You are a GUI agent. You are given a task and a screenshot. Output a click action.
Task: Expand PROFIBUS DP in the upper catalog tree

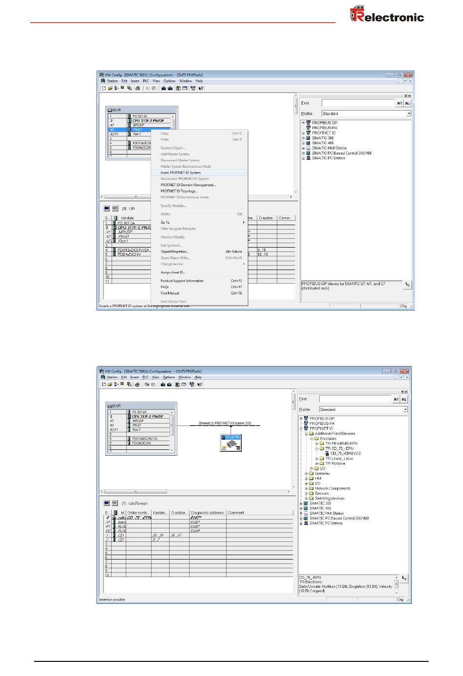(x=303, y=123)
